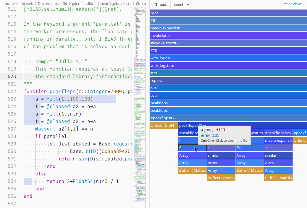307x208 pixels.
Task: Click 'if parallel' on line 528
Action: pyautogui.click(x=51, y=136)
